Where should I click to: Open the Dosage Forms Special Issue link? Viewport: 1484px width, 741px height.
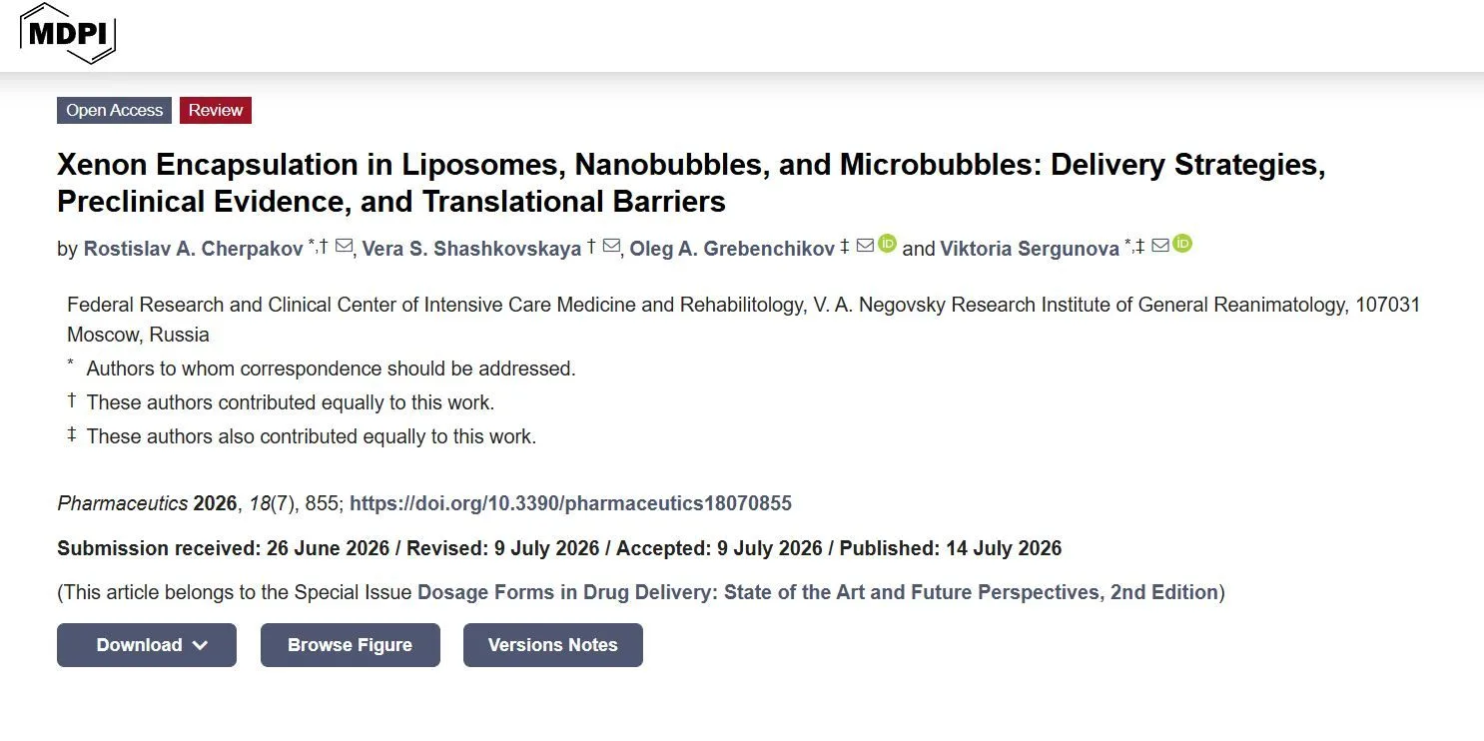tap(818, 592)
